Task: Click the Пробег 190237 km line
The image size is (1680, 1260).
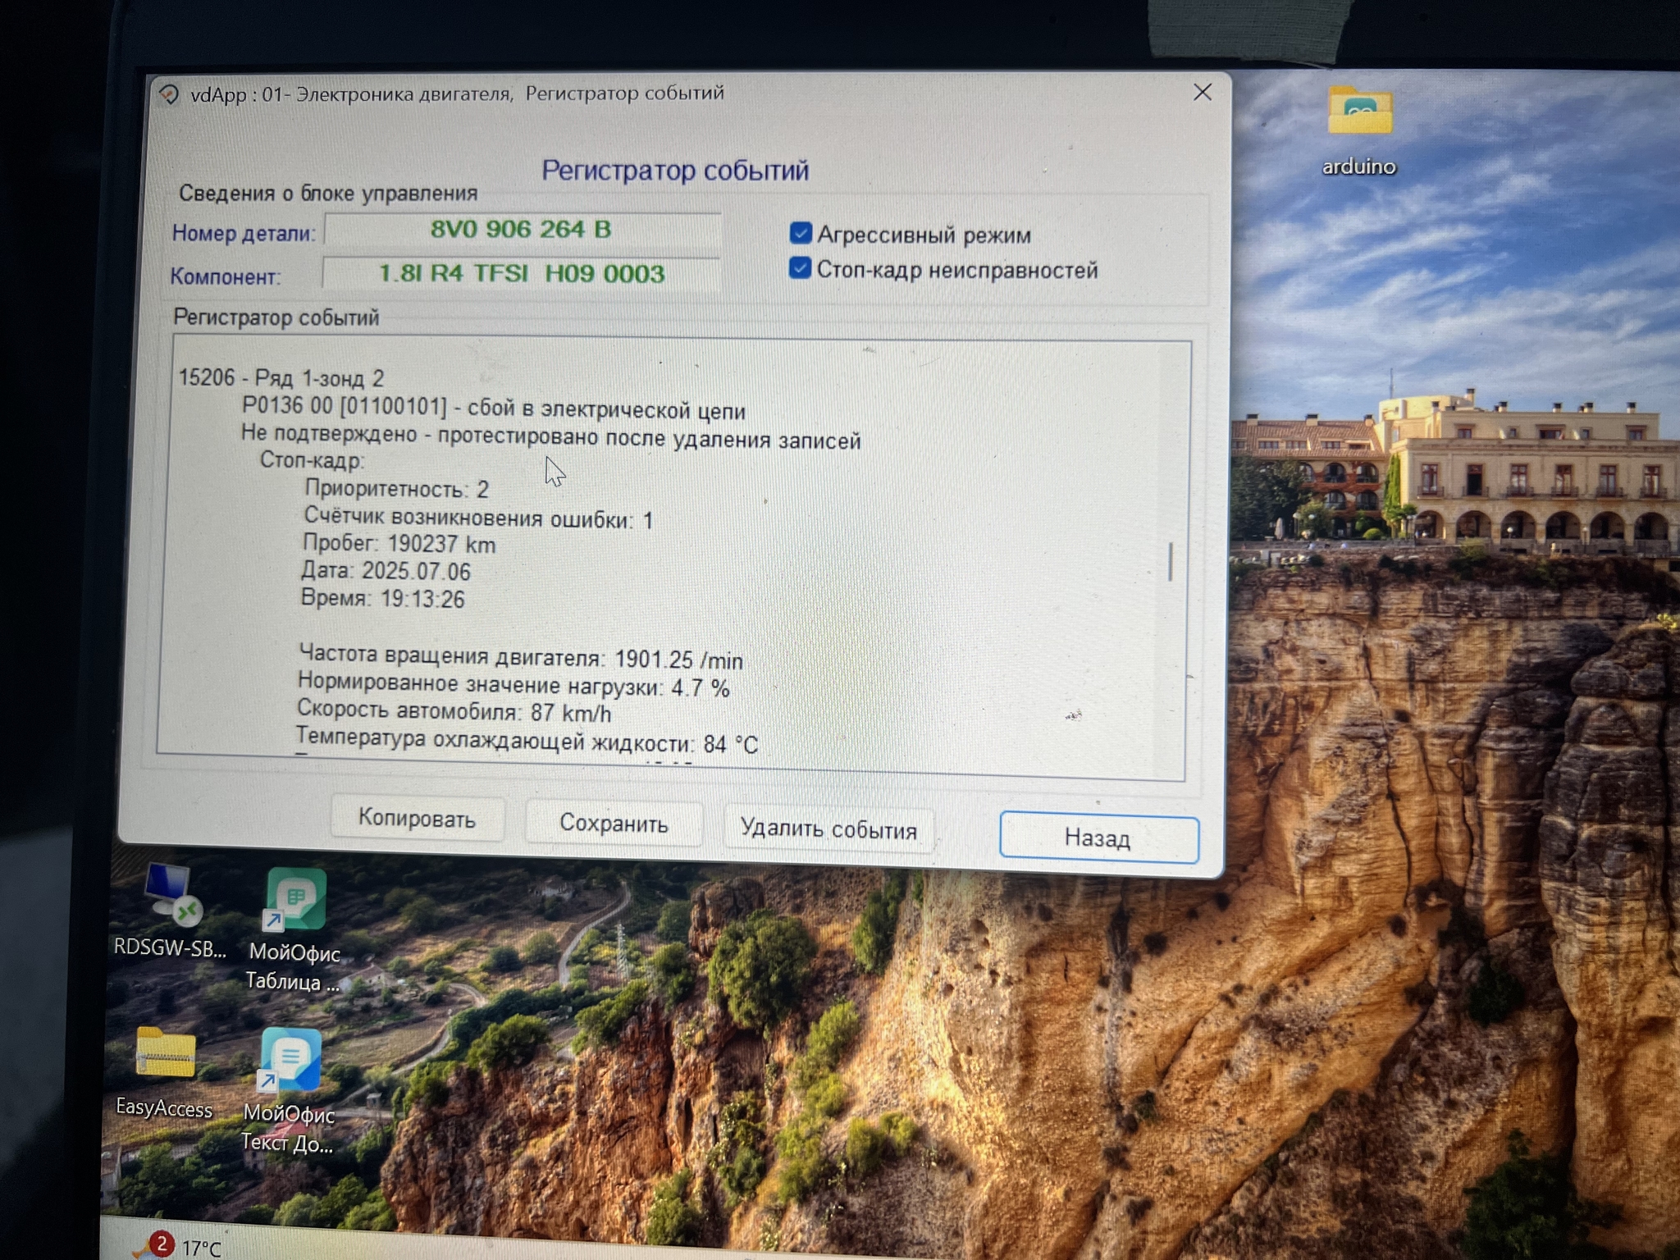Action: coord(399,544)
